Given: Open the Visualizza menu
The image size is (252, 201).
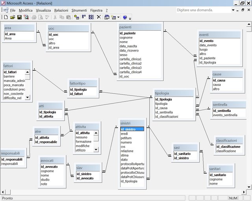Looking at the screenshot, I should click(43, 11).
